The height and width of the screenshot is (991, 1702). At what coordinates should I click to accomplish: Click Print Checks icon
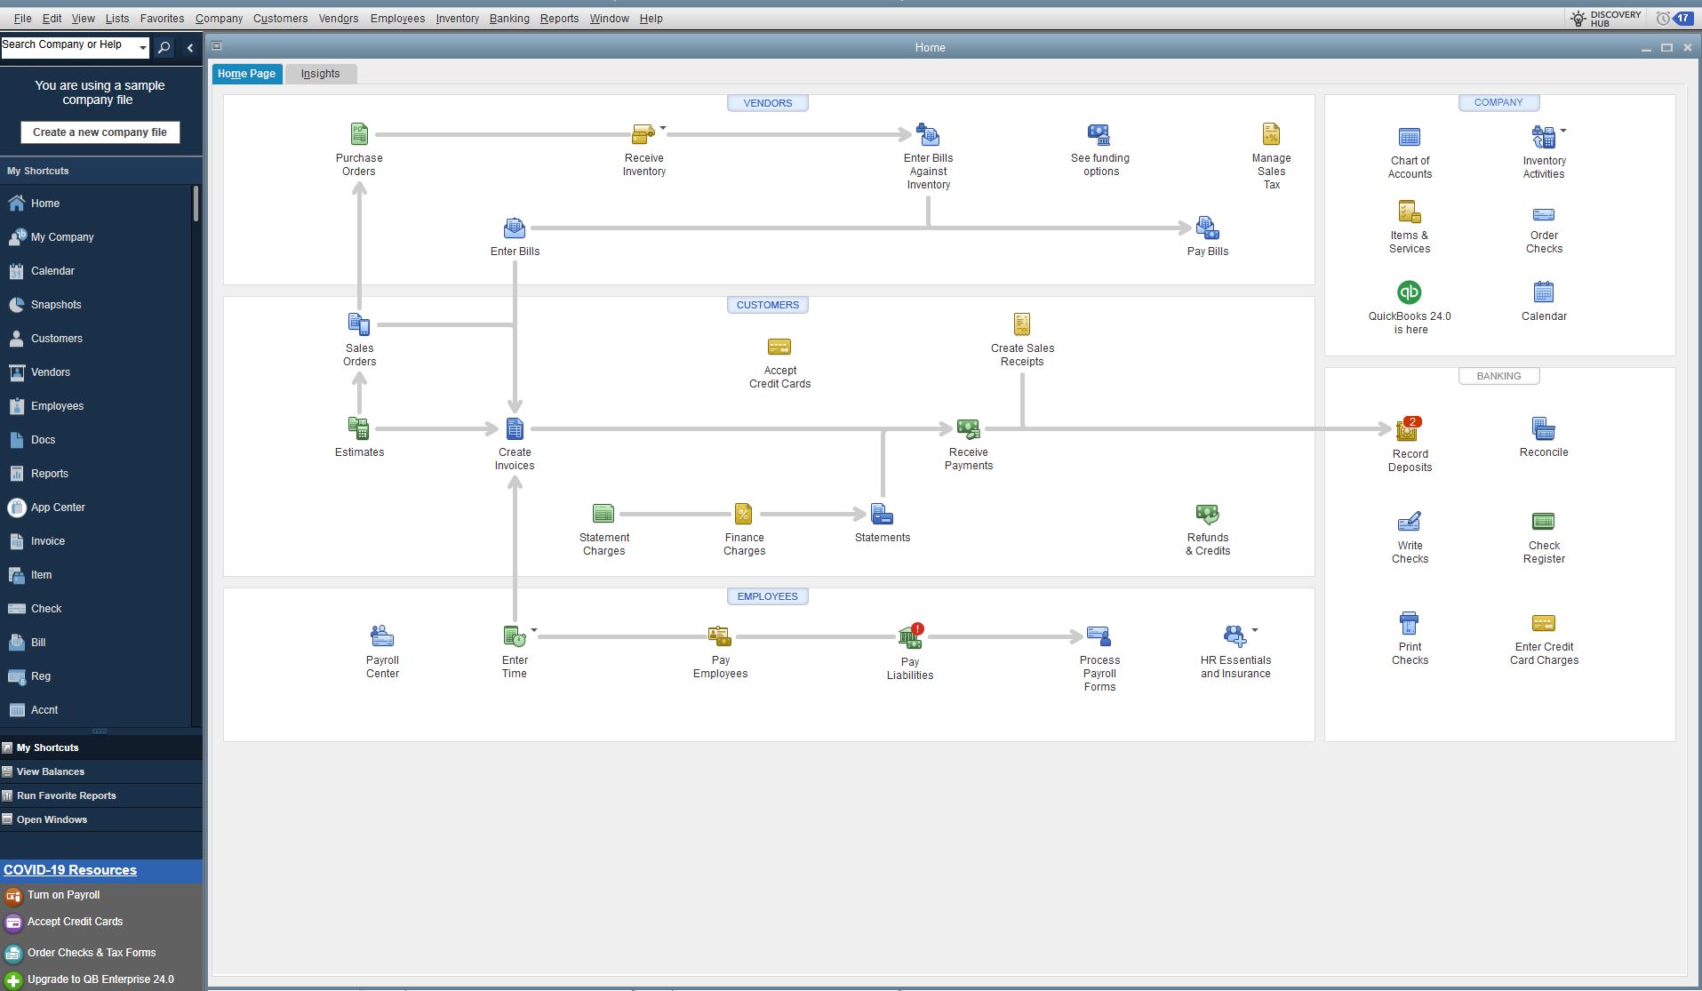point(1410,623)
